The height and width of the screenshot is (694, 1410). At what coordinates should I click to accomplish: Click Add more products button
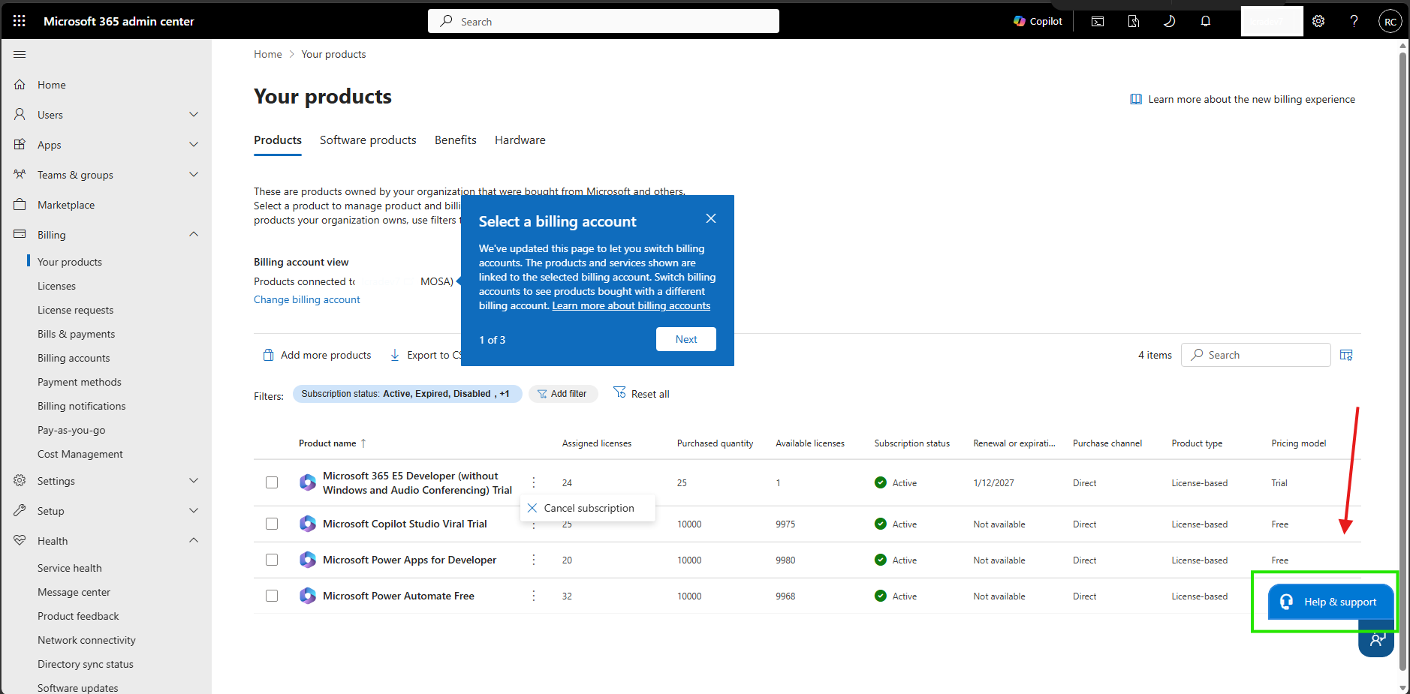(x=317, y=355)
